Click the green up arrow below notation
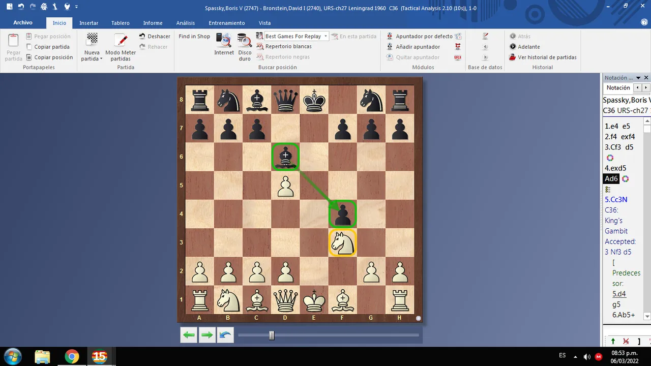This screenshot has height=366, width=651. point(613,341)
